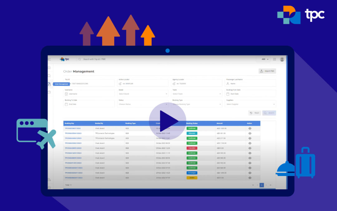The image size is (337, 211).
Task: Click the Agency Locator input field
Action: click(197, 83)
